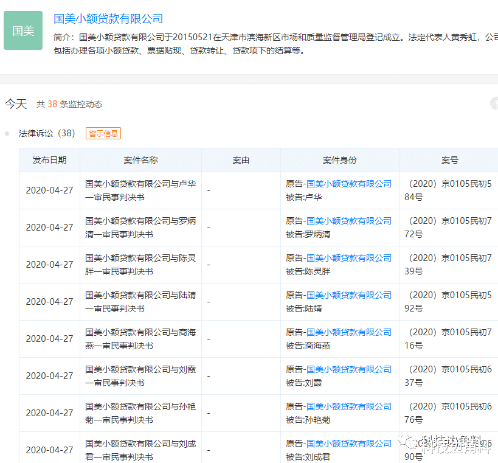This screenshot has height=463, width=498.
Task: Click the circular floating widget on right edge
Action: [494, 103]
